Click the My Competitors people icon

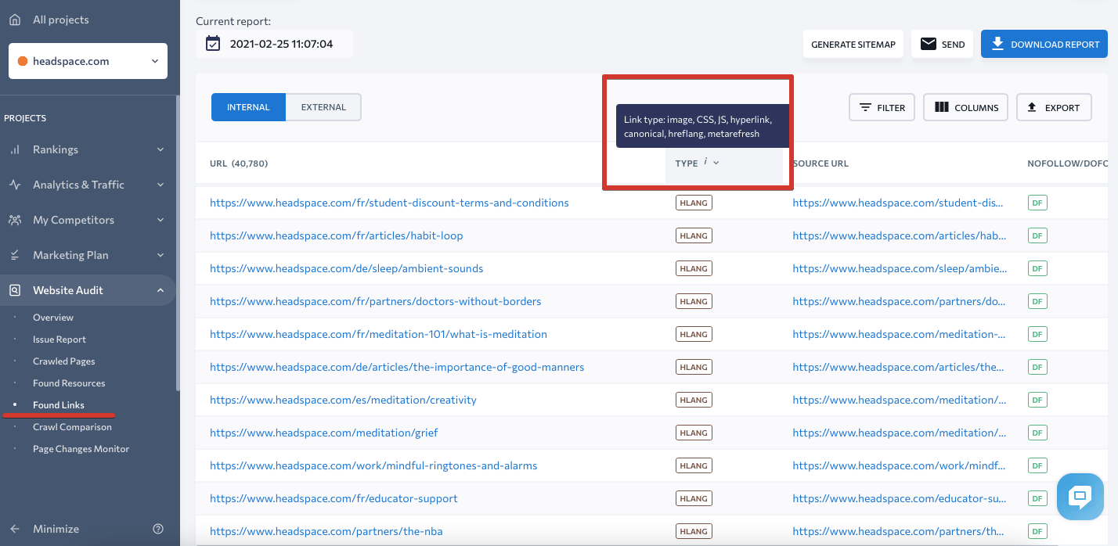[x=15, y=220]
